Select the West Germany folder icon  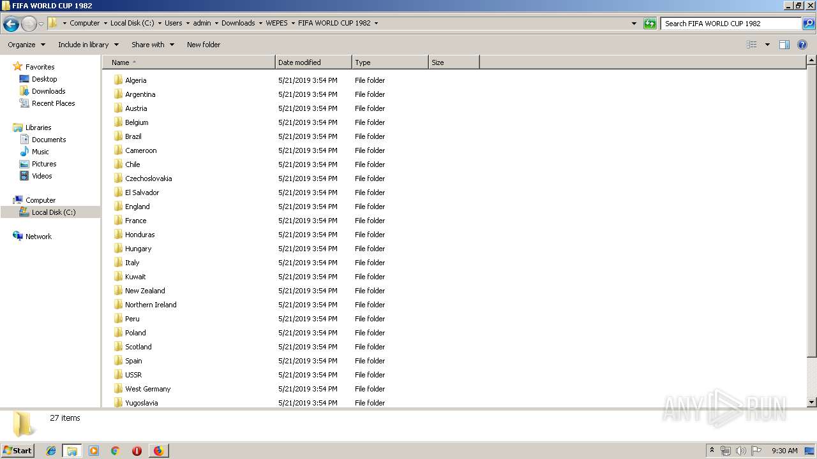118,388
